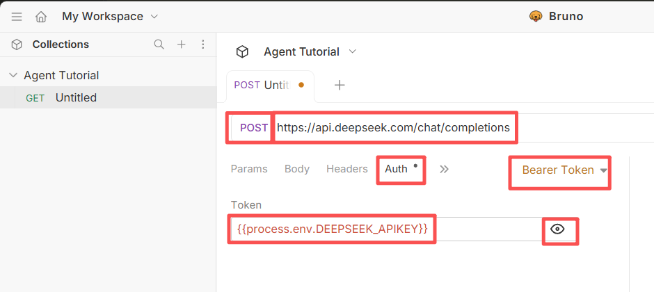Viewport: 654px width, 292px height.
Task: Switch to the POST Untitled tab
Action: click(x=270, y=86)
